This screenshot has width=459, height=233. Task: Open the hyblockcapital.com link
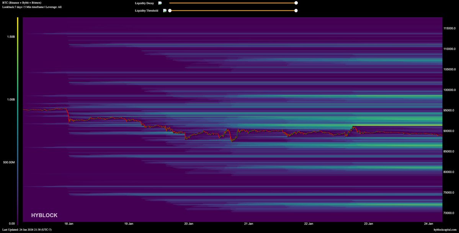[x=445, y=230]
